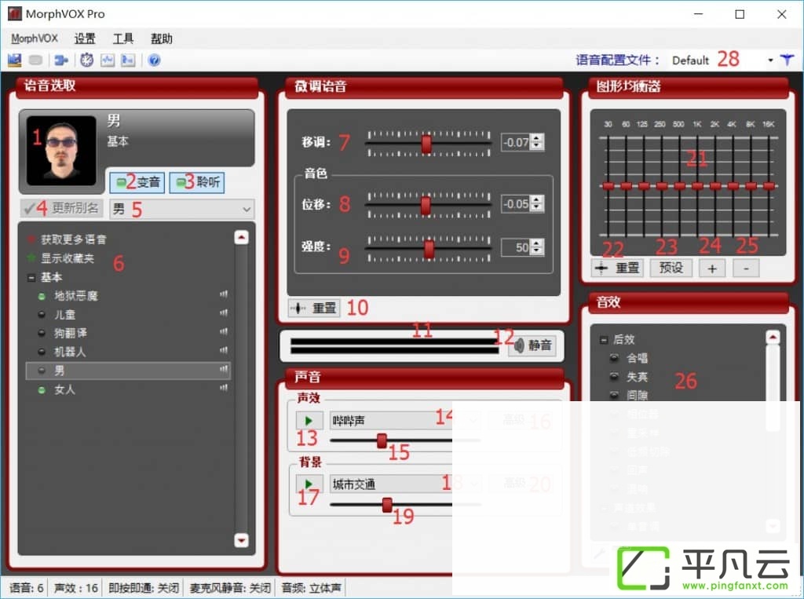Click the signal bars icon on 狗翻译 row

coord(224,332)
